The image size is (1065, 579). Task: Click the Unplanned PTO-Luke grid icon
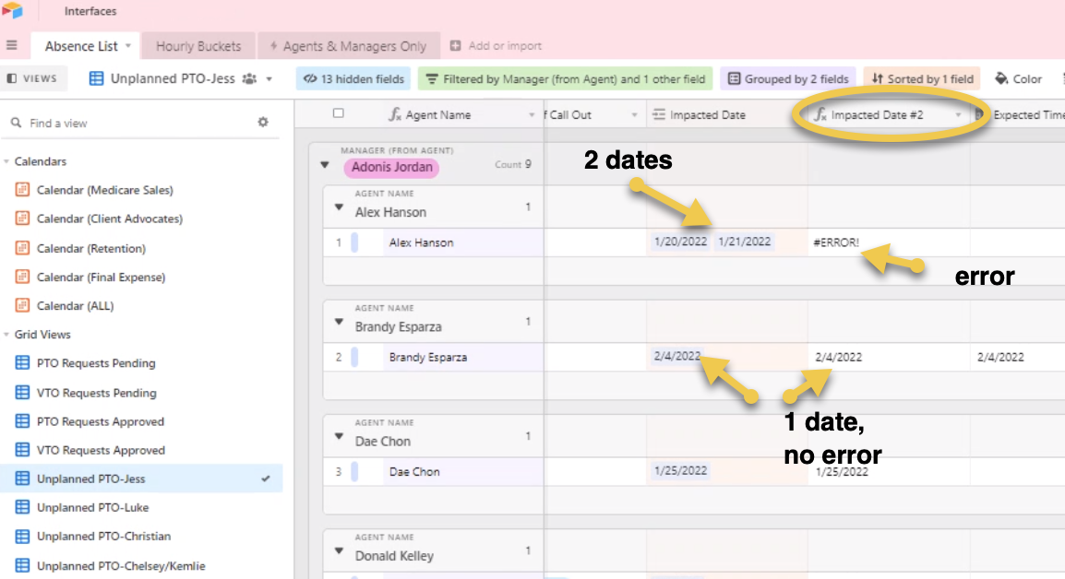pos(22,507)
